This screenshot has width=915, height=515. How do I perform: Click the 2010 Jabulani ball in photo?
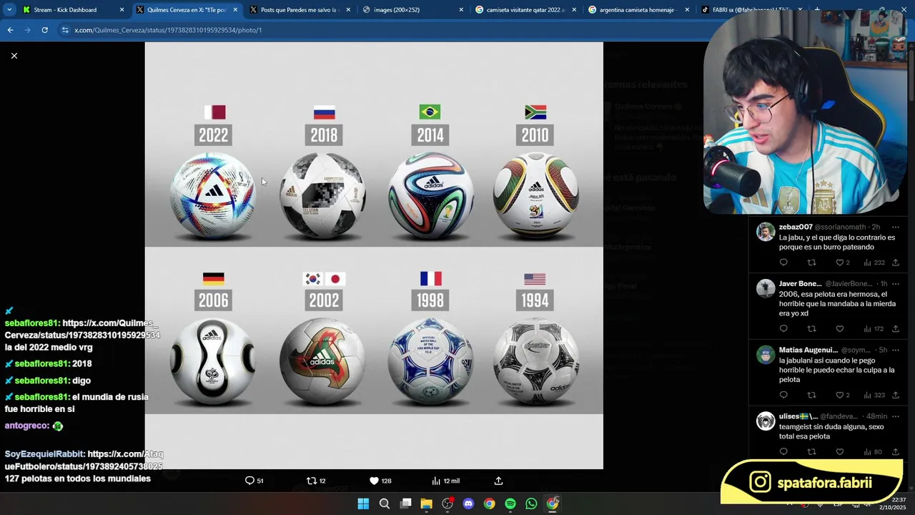(536, 195)
